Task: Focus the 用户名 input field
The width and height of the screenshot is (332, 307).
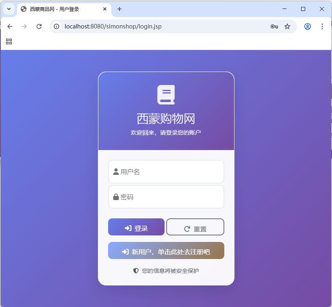Action: [x=166, y=172]
